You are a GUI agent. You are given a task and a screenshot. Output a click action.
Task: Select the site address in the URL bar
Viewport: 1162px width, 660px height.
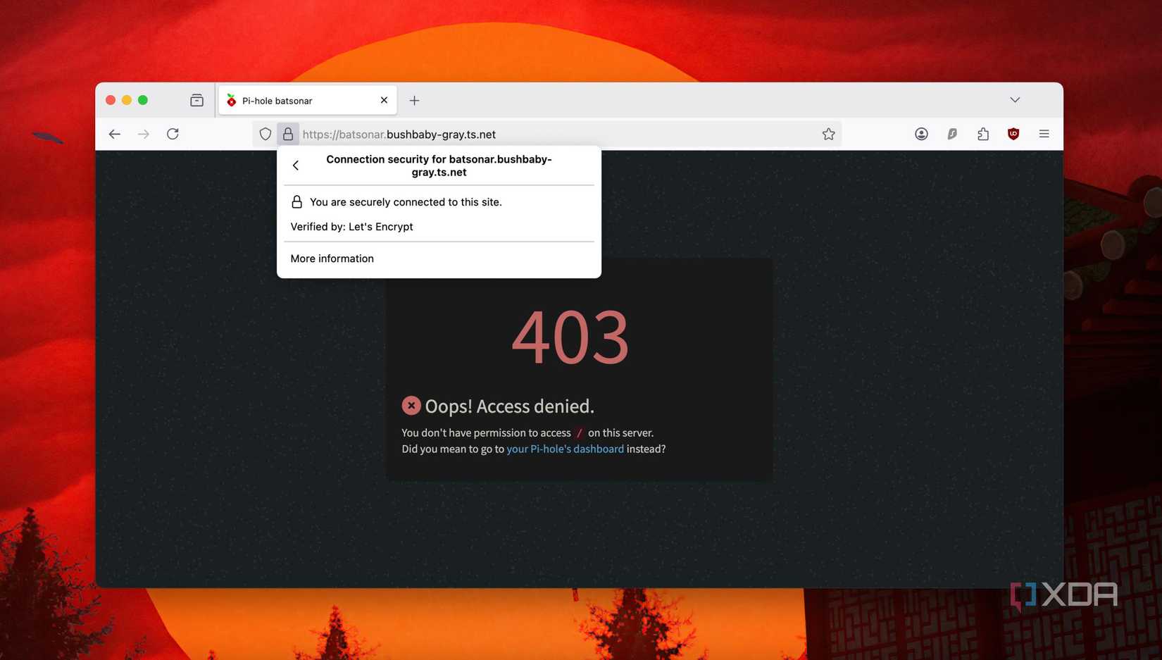399,134
